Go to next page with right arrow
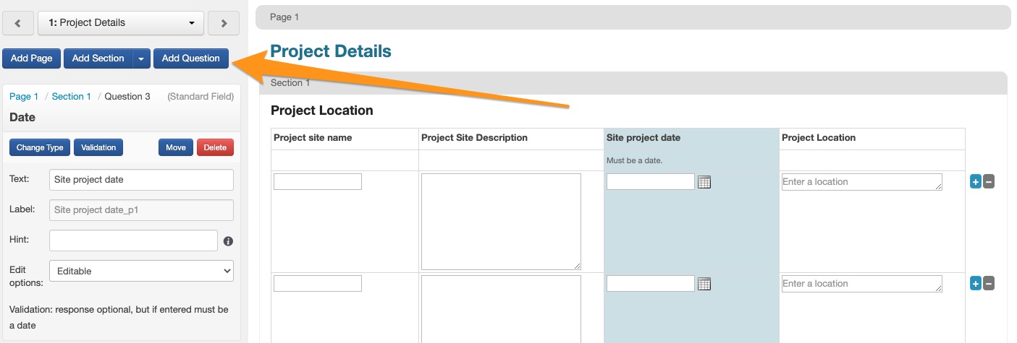Image resolution: width=1017 pixels, height=343 pixels. [x=223, y=23]
